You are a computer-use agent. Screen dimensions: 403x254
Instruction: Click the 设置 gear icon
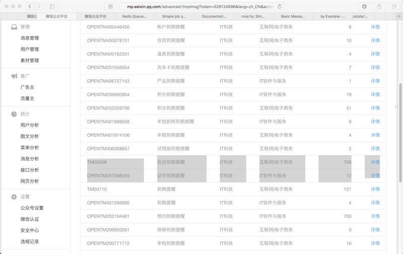coord(14,197)
